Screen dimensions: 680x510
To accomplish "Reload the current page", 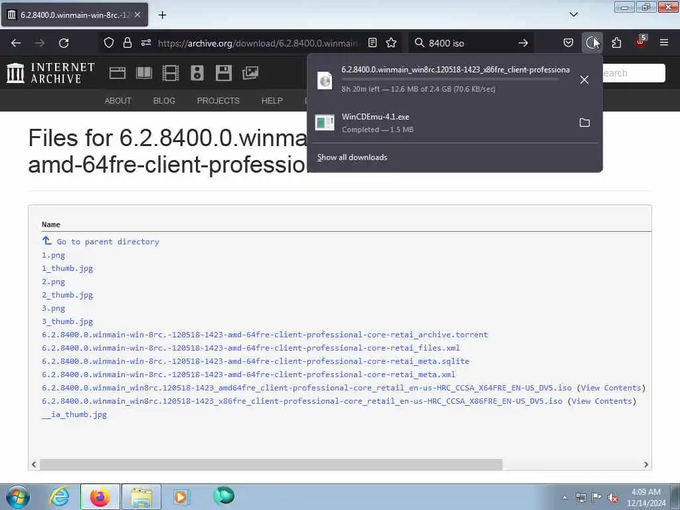I will [64, 43].
